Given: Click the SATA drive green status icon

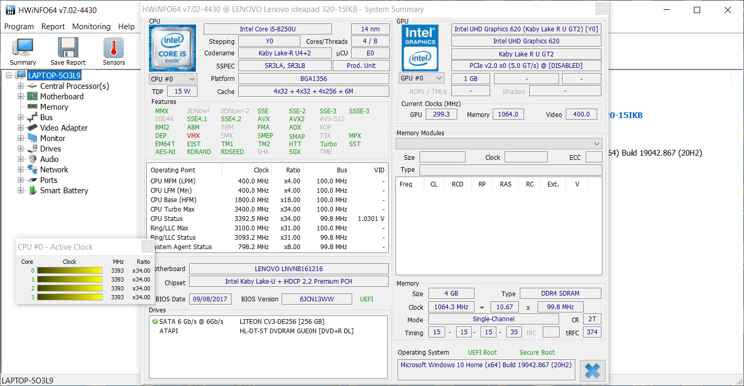Looking at the screenshot, I should pos(155,322).
